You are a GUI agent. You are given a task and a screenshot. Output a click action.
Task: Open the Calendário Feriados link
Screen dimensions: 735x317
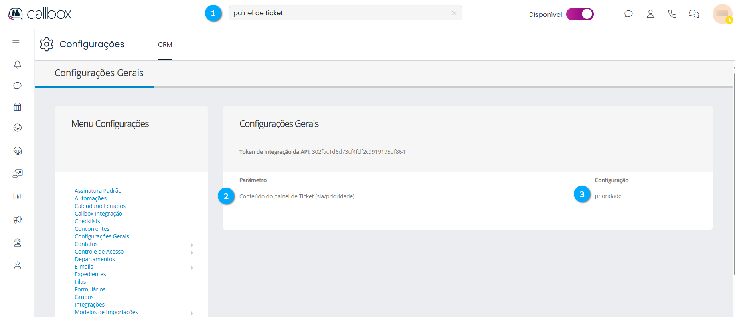point(100,206)
